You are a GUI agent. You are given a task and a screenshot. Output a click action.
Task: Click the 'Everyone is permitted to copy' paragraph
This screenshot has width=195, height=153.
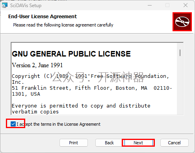(81, 109)
